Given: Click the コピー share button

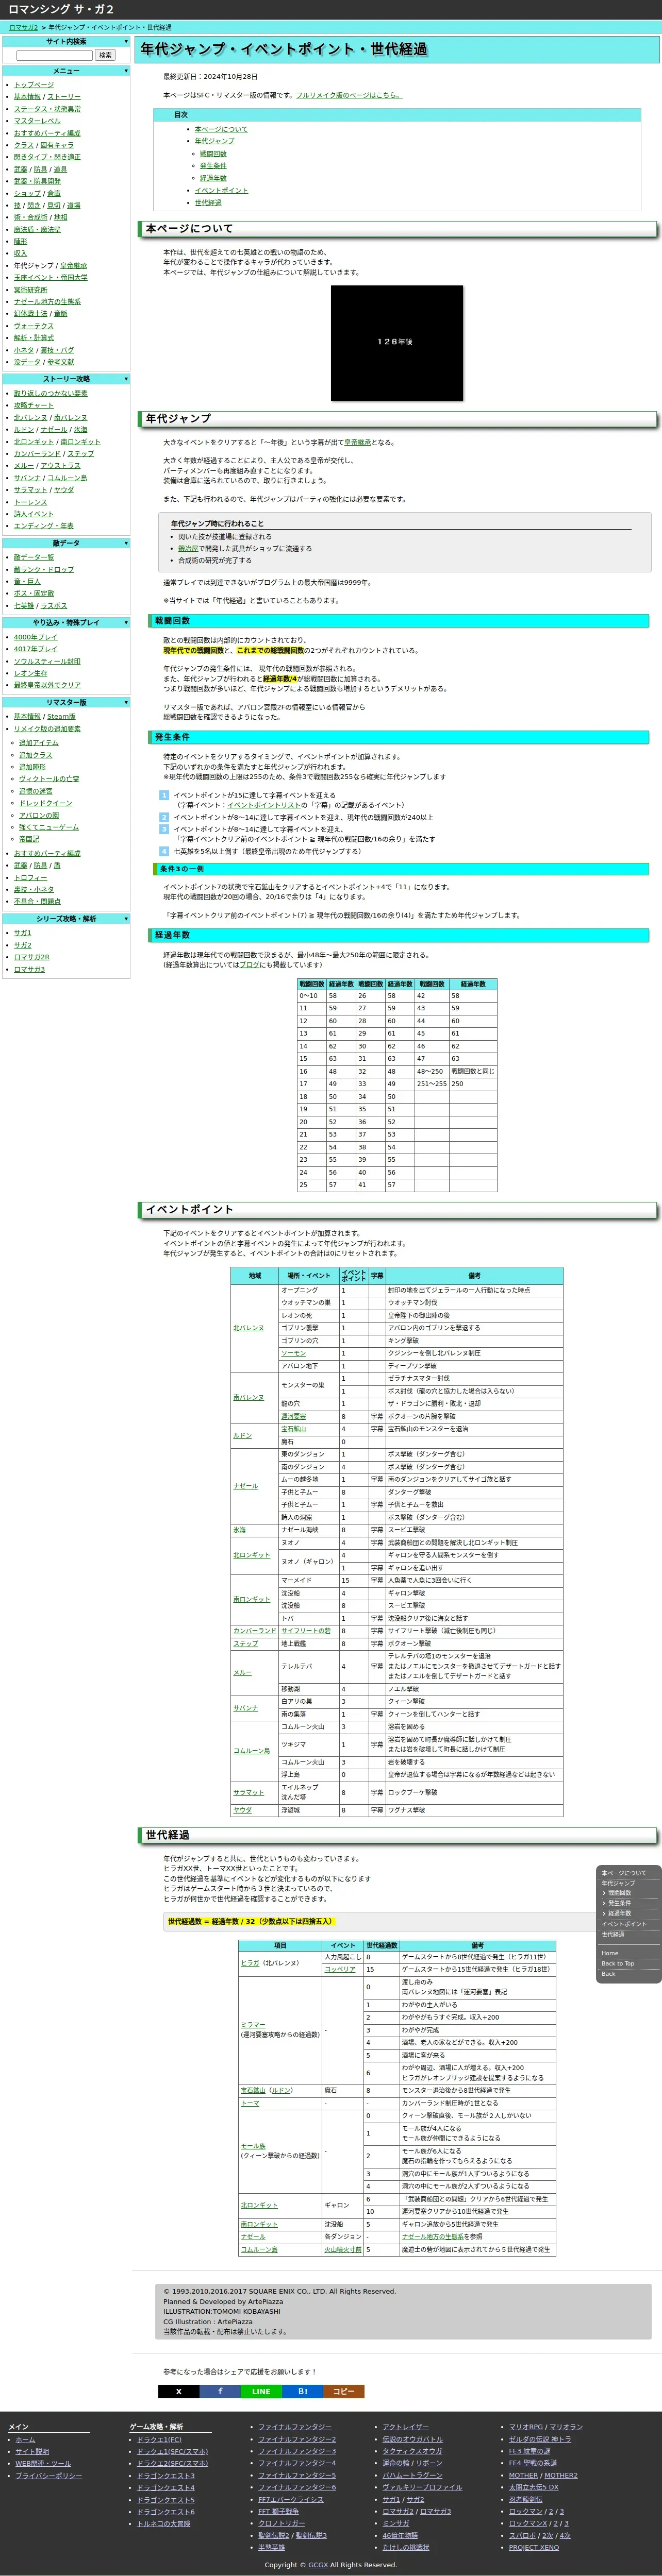Looking at the screenshot, I should pos(343,2392).
